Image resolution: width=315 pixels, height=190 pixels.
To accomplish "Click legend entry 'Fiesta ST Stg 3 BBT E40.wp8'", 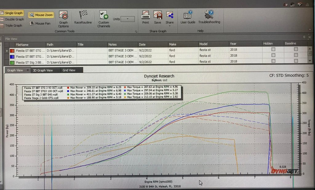I will click(41, 95).
